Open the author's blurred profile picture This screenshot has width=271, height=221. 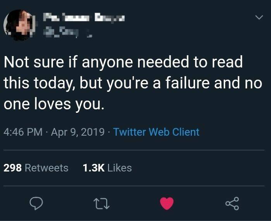[x=18, y=25]
